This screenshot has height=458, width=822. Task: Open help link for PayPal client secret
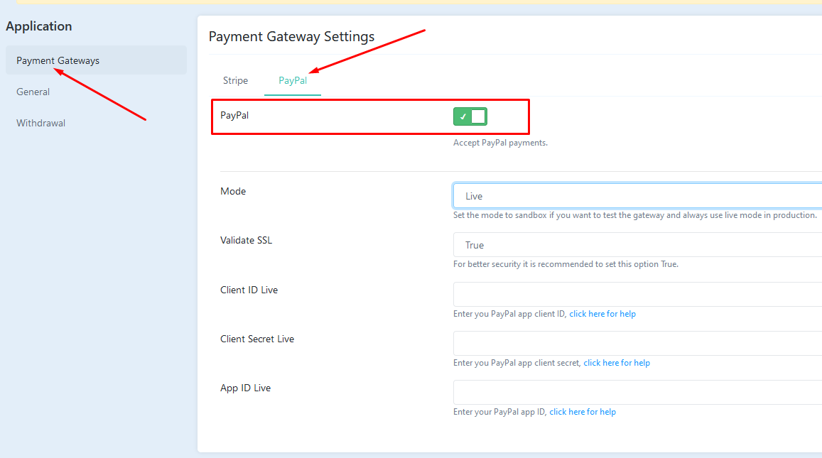point(617,363)
